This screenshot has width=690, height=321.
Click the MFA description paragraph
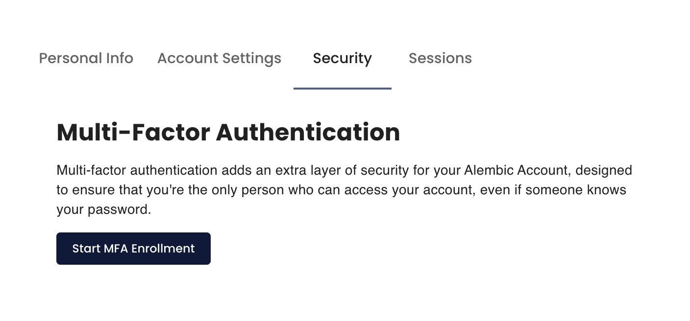[343, 190]
